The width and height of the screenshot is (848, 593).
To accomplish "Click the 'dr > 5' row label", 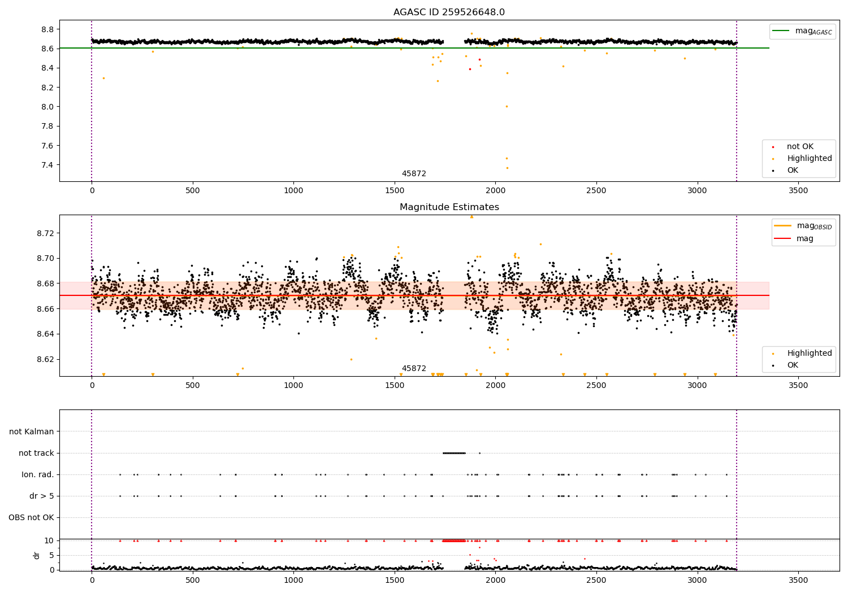I will 42,496.
